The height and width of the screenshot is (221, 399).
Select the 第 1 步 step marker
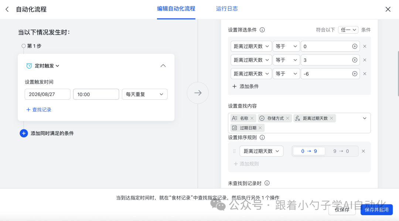pos(23,46)
